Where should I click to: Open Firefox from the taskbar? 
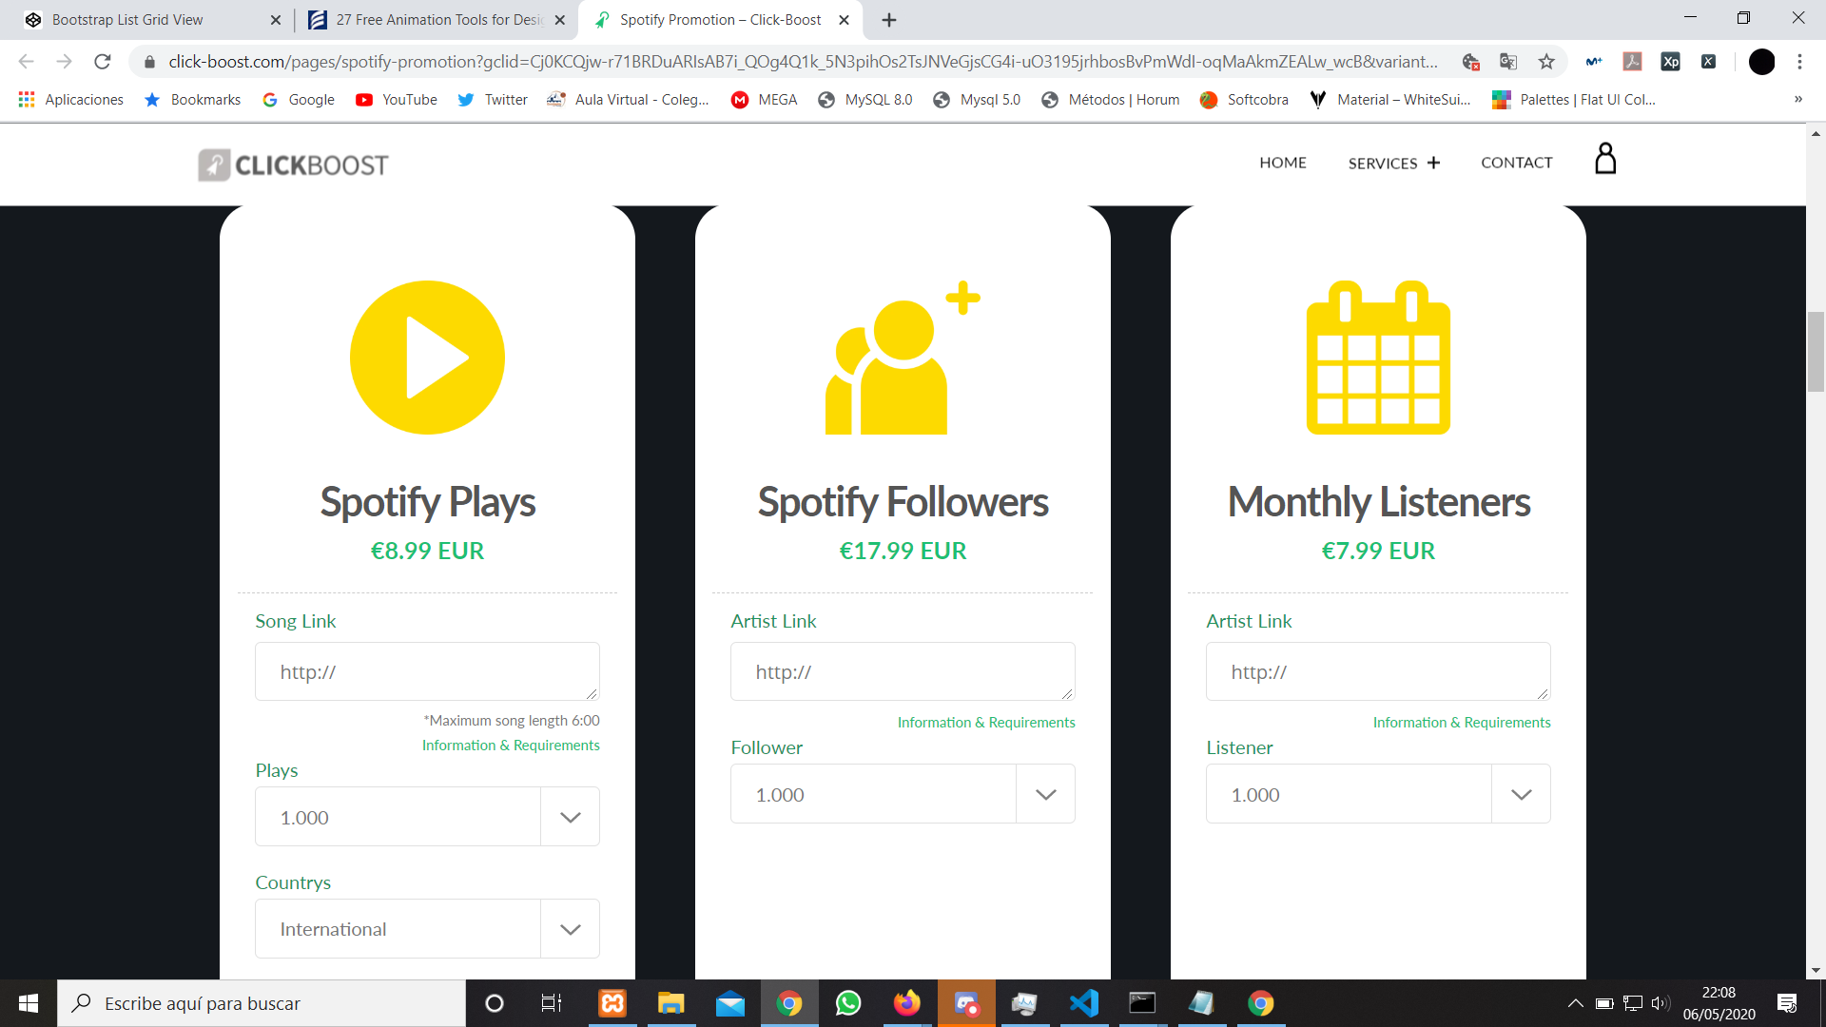906,1003
